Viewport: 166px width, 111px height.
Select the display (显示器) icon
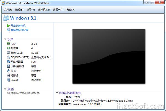point(9,80)
